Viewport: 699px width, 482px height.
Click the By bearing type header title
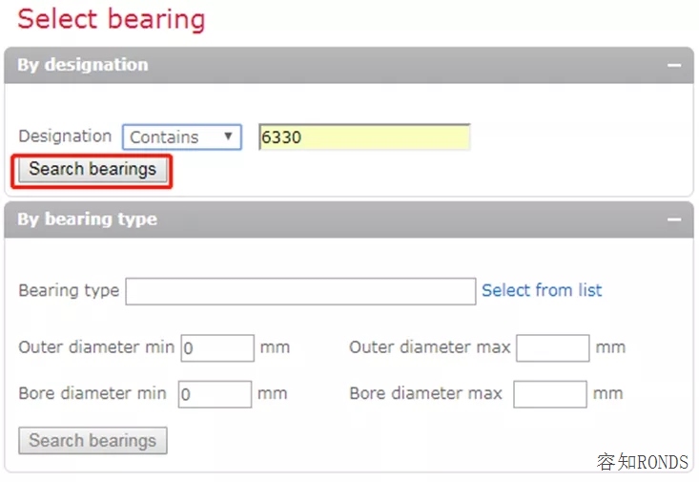click(x=87, y=220)
